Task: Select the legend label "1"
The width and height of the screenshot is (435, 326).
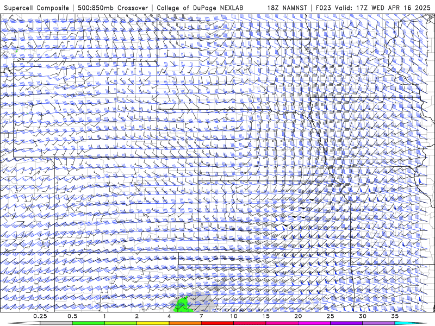Action: pyautogui.click(x=104, y=316)
